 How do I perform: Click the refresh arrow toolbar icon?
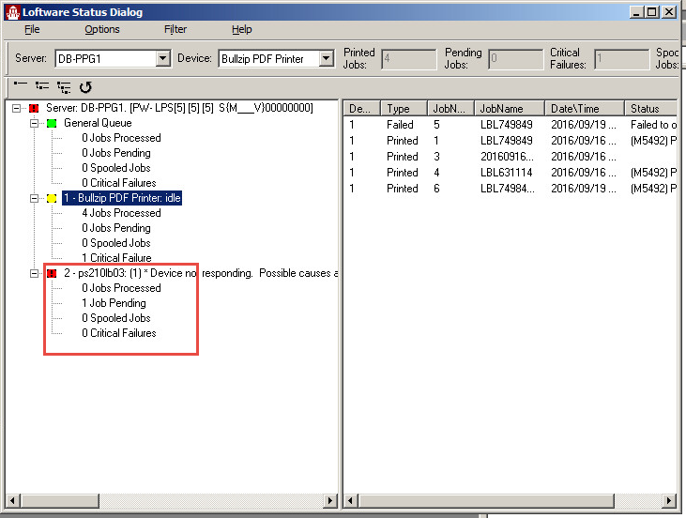pyautogui.click(x=85, y=87)
